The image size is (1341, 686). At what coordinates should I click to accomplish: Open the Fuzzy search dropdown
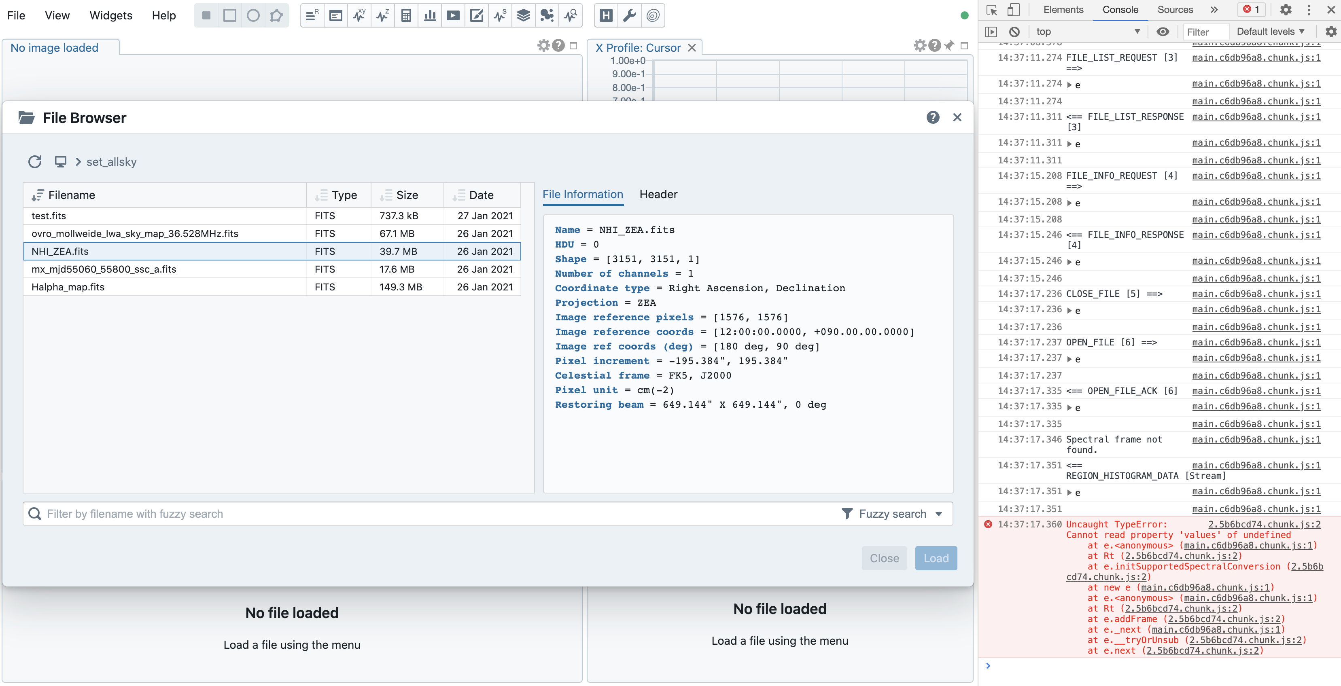[x=892, y=514]
